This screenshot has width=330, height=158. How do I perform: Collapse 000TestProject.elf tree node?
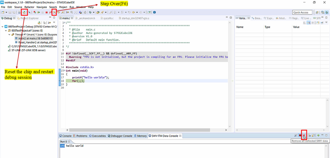(6, 31)
